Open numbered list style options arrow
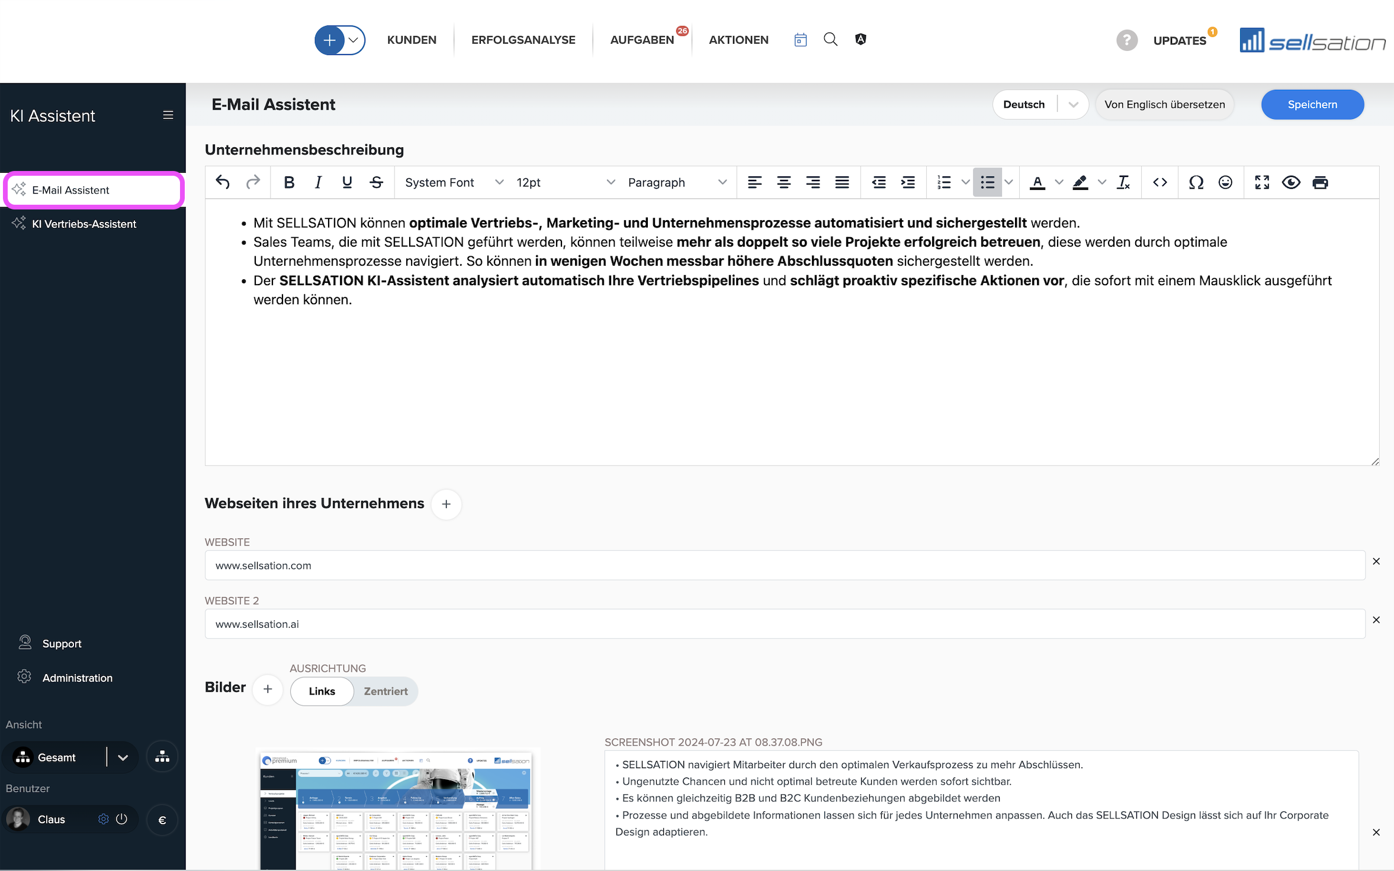The image size is (1394, 871). point(965,182)
